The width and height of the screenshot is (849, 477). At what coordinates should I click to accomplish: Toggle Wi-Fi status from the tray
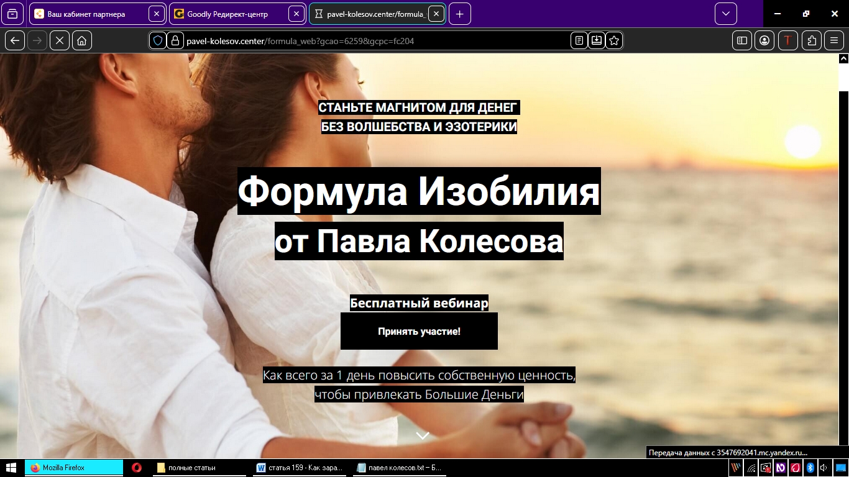(x=751, y=469)
